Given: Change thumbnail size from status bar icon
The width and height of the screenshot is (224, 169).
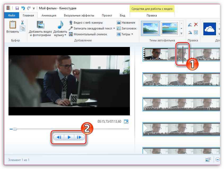Looking at the screenshot, I should [x=208, y=159].
